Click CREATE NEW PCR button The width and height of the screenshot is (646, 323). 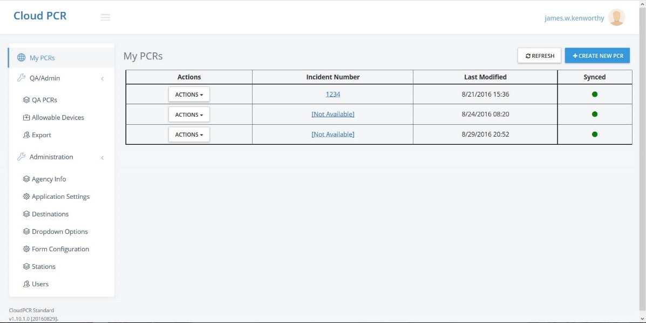click(x=597, y=56)
